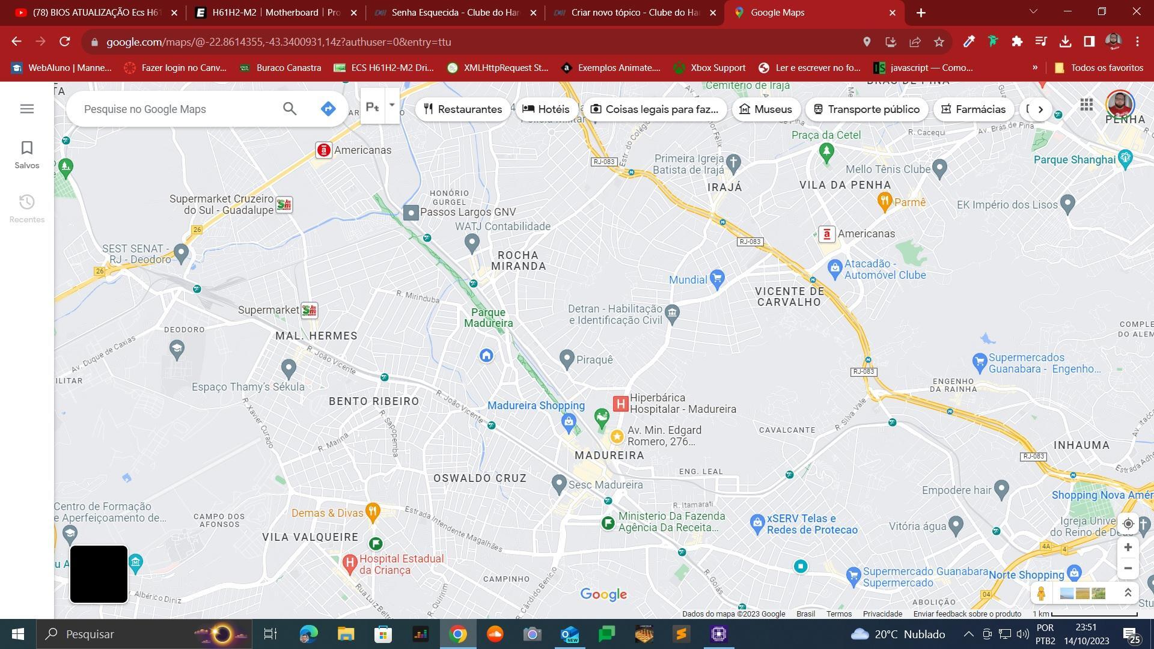Expand the hidden bookmarks chevron

pyautogui.click(x=1035, y=68)
